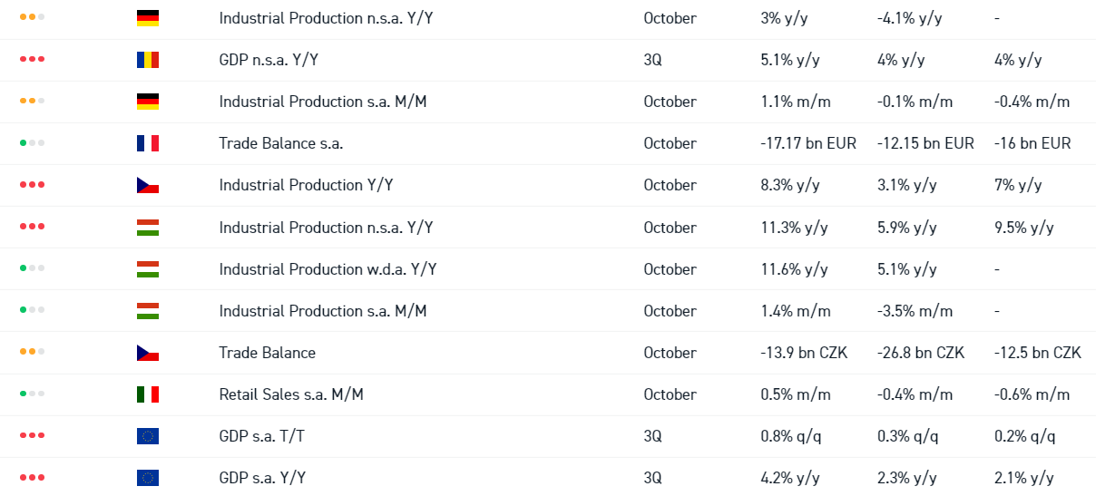Open the Czech Industrial Production Y/Y event

tap(306, 185)
